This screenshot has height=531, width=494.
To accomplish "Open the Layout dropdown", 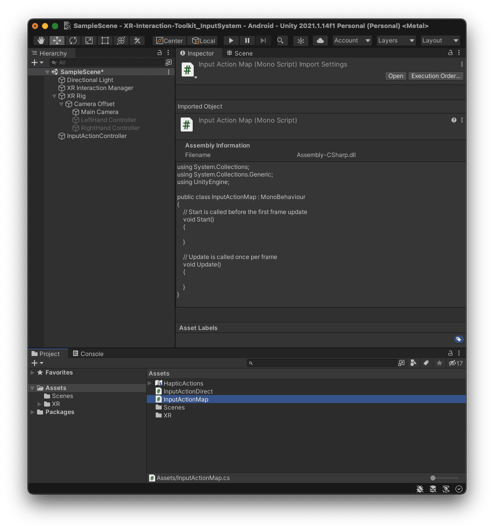I will click(x=440, y=40).
